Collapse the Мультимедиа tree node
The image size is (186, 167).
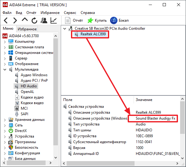(x=5, y=69)
